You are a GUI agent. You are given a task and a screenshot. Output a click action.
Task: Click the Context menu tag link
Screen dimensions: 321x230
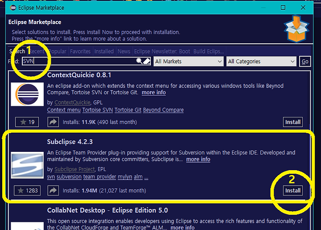(x=64, y=110)
